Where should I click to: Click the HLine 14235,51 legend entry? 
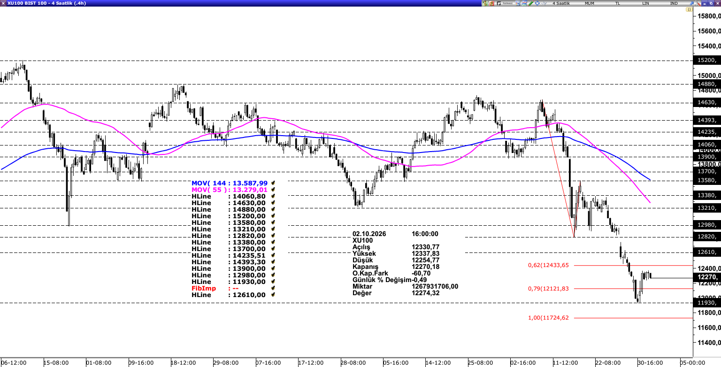(x=229, y=255)
